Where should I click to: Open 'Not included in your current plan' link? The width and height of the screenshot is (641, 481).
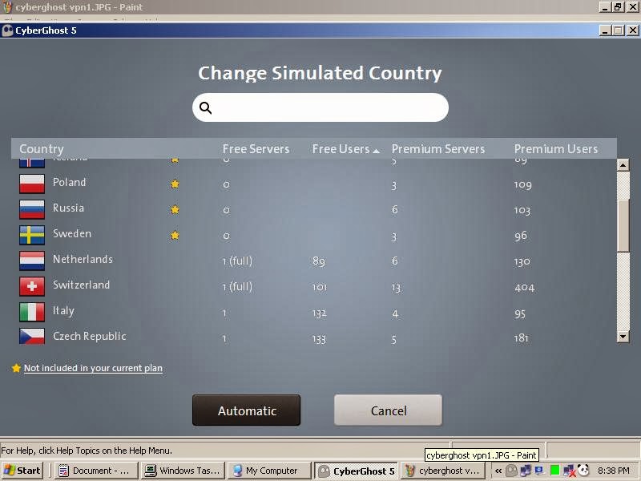click(93, 368)
